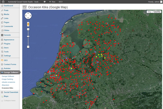Click the SEO icon in sidebar
Image resolution: width=163 pixels, height=109 pixels.
[2, 60]
